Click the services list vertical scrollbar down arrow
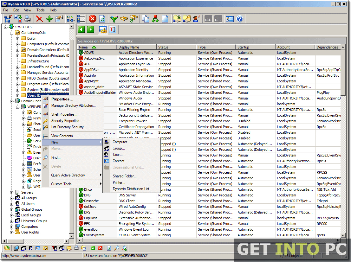 tap(343, 235)
